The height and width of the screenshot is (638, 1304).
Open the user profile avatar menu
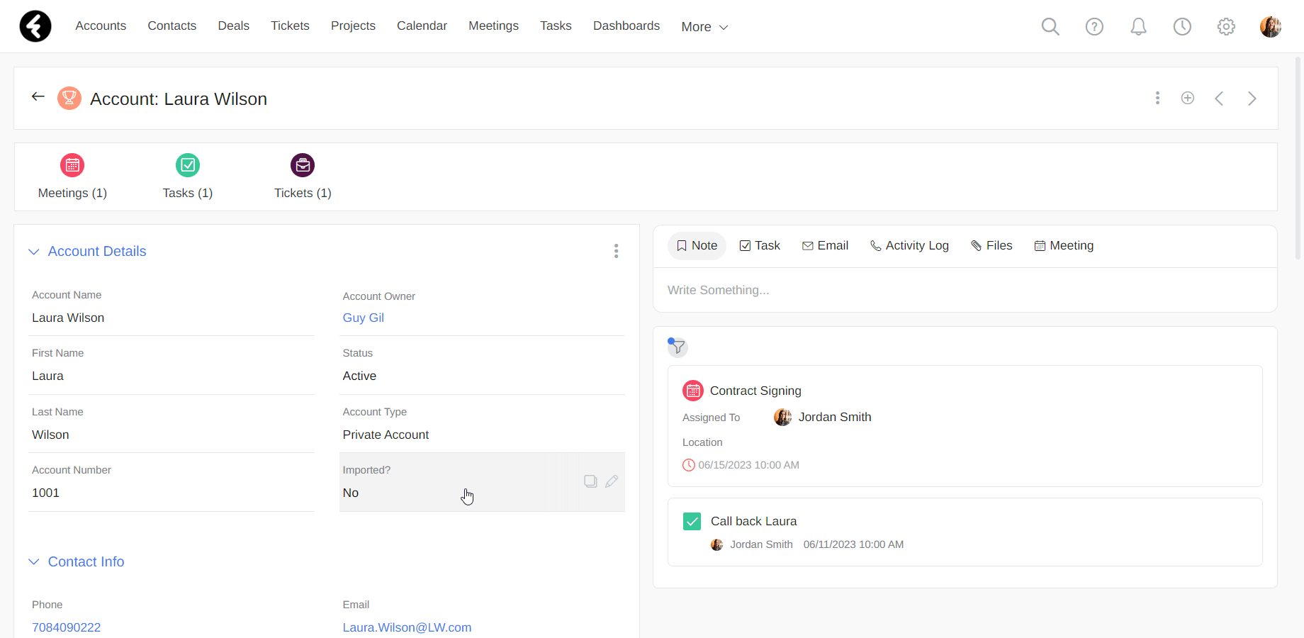[1270, 26]
